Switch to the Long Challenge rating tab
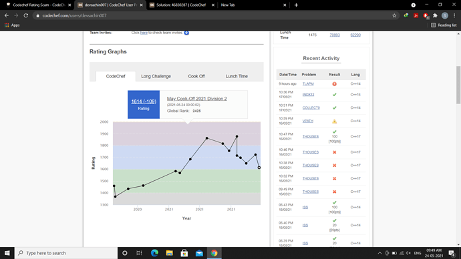The width and height of the screenshot is (461, 259). click(x=156, y=76)
